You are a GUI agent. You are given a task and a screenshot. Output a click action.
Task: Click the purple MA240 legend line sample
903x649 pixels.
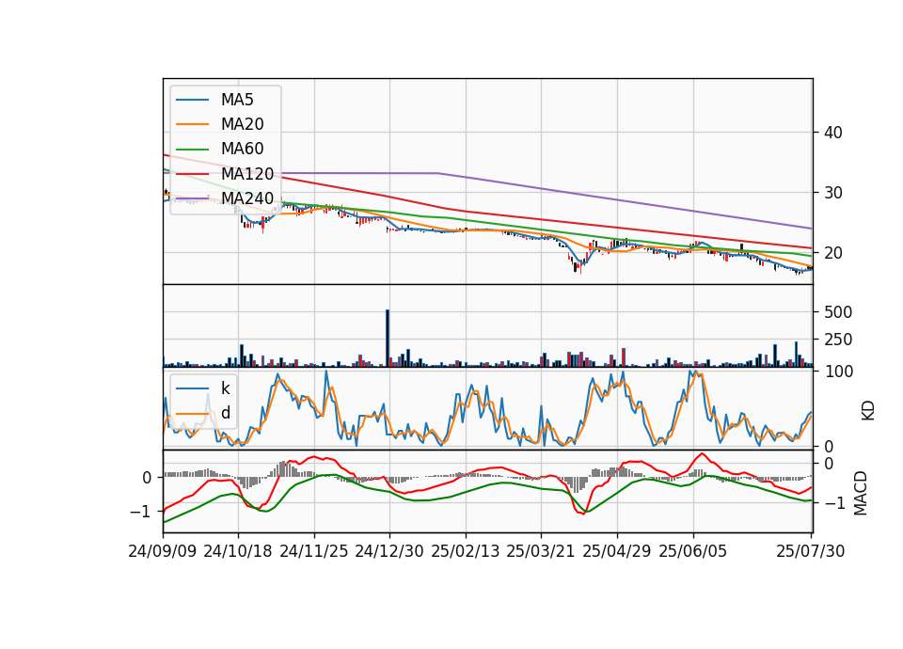pos(192,198)
